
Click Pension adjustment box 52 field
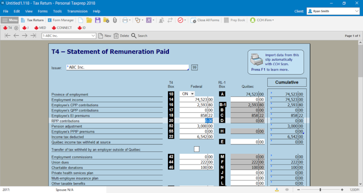(197, 126)
